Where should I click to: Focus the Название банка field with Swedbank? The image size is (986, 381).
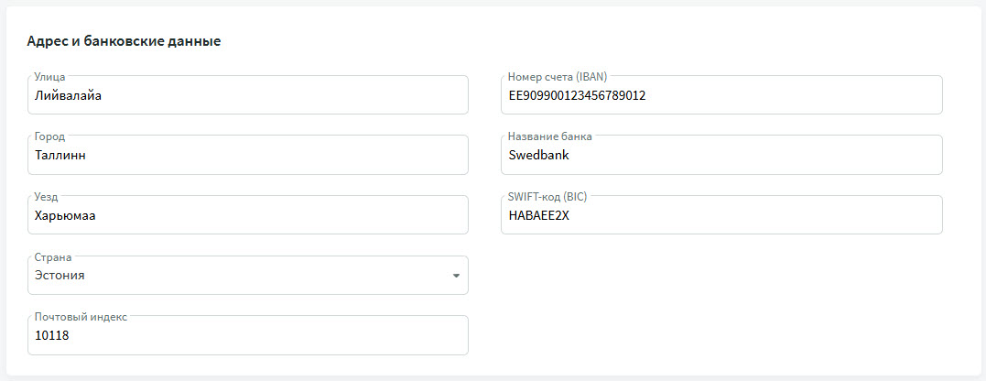click(x=721, y=156)
